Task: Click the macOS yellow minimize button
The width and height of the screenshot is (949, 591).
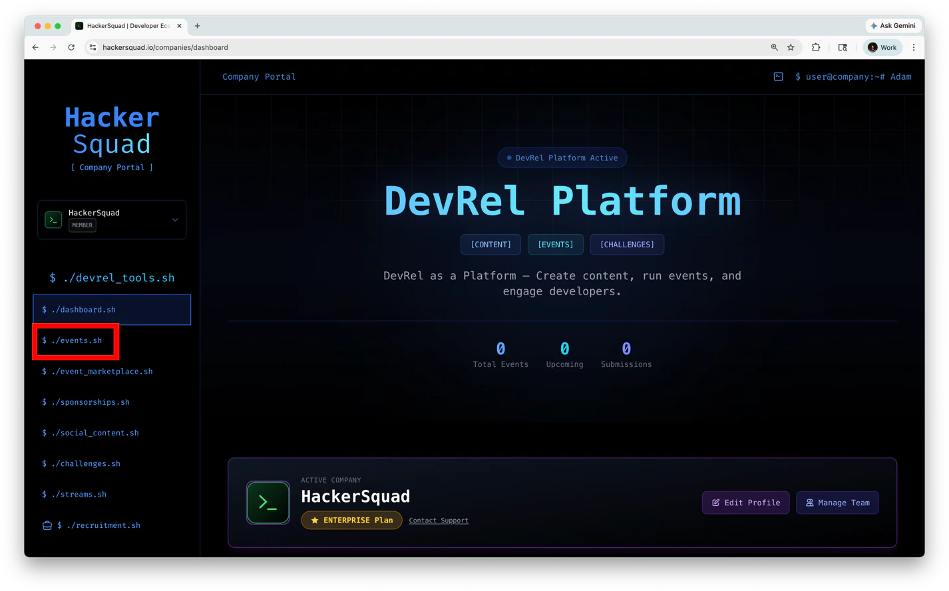Action: pyautogui.click(x=48, y=26)
